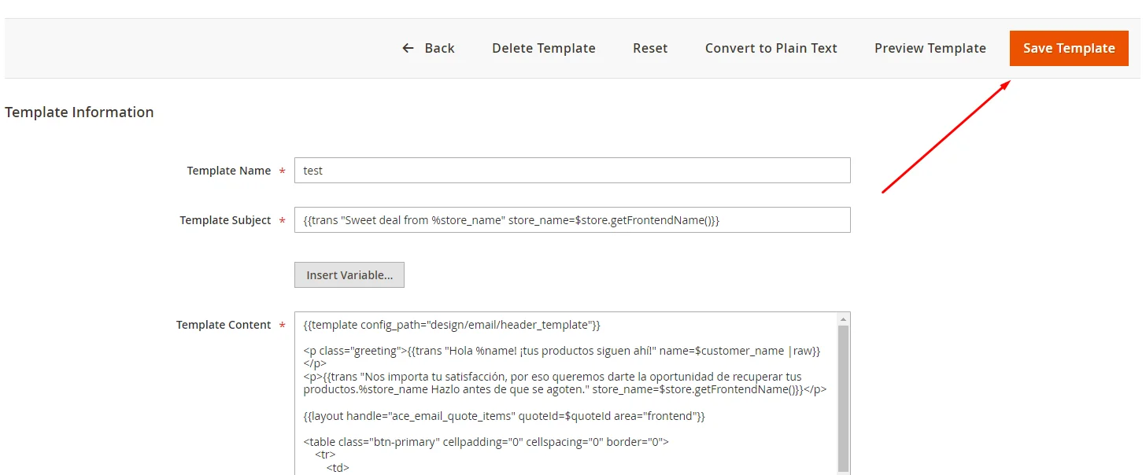Focus the Template Name field containing 'test'
Viewport: 1146px width, 475px height.
[x=571, y=171]
